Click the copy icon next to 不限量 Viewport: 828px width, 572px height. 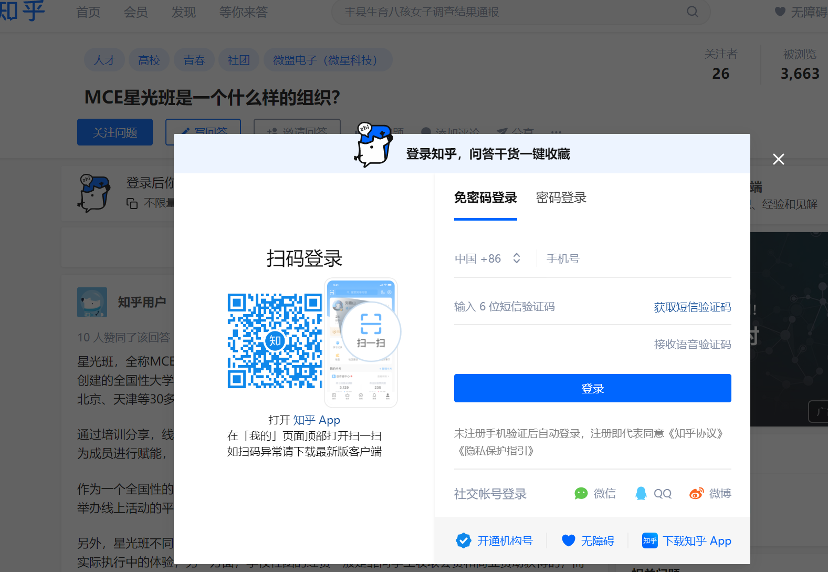point(132,203)
